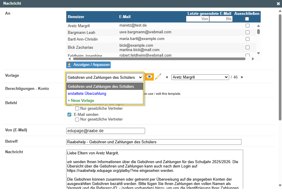Go to previous recipient with the < arrow

tap(167, 77)
